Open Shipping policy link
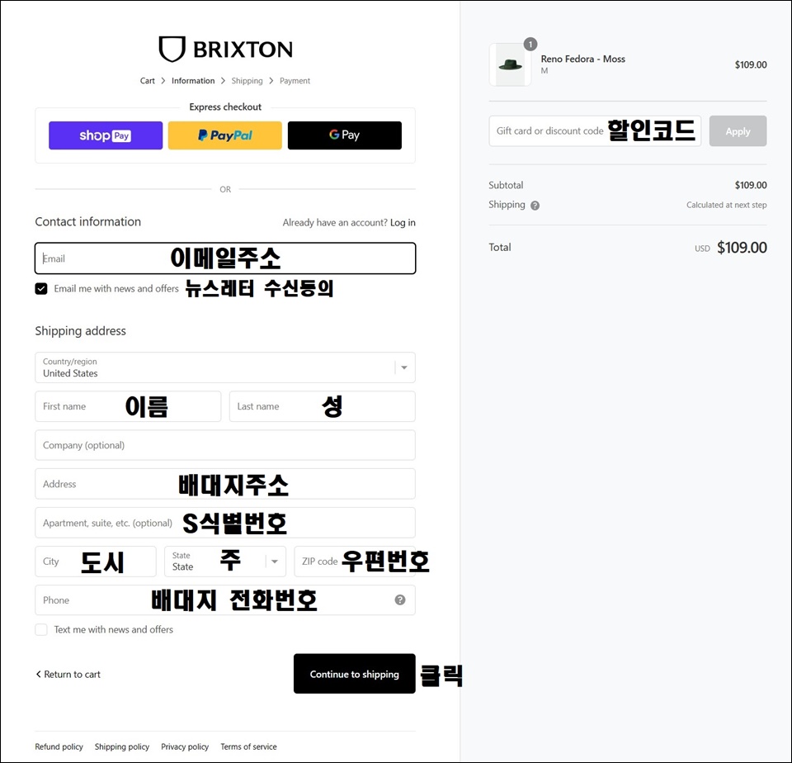 (x=122, y=746)
